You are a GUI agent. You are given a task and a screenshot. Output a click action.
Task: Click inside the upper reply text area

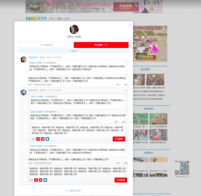click(x=77, y=130)
